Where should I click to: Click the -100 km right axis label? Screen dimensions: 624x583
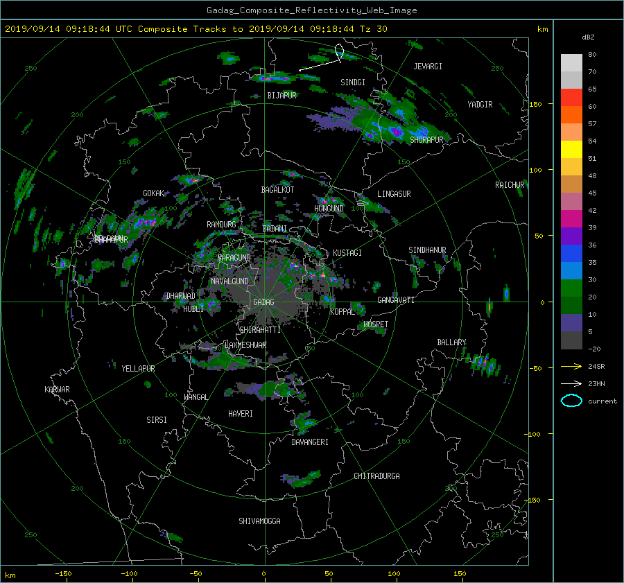[534, 434]
